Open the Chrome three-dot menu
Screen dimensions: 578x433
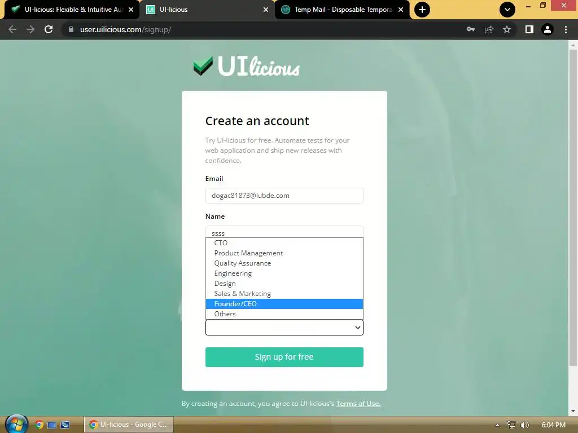[x=566, y=29]
